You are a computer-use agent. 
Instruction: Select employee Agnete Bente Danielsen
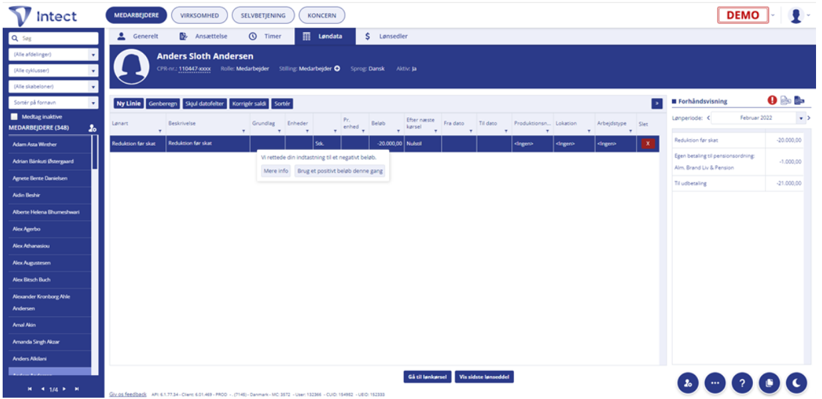pos(48,178)
